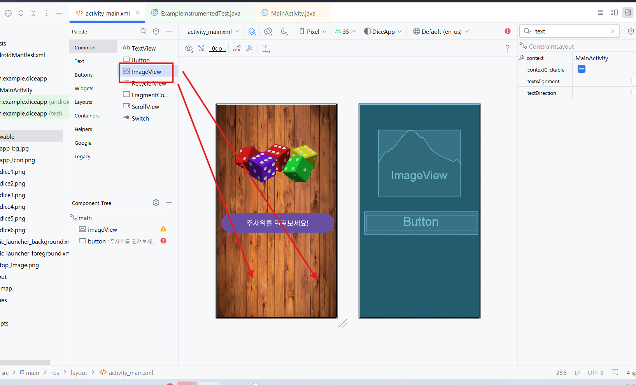The image size is (636, 385).
Task: Click Collapse All arrows in project panel
Action: [33, 13]
